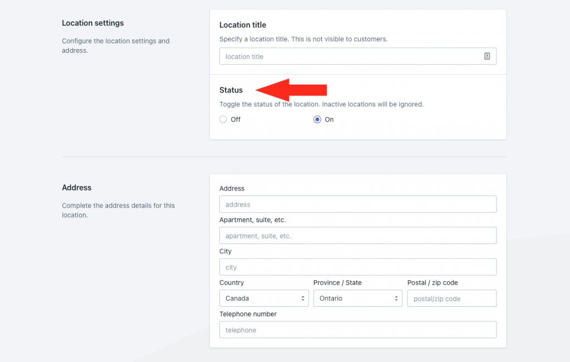
Task: Select the On status radio button
Action: click(x=317, y=119)
